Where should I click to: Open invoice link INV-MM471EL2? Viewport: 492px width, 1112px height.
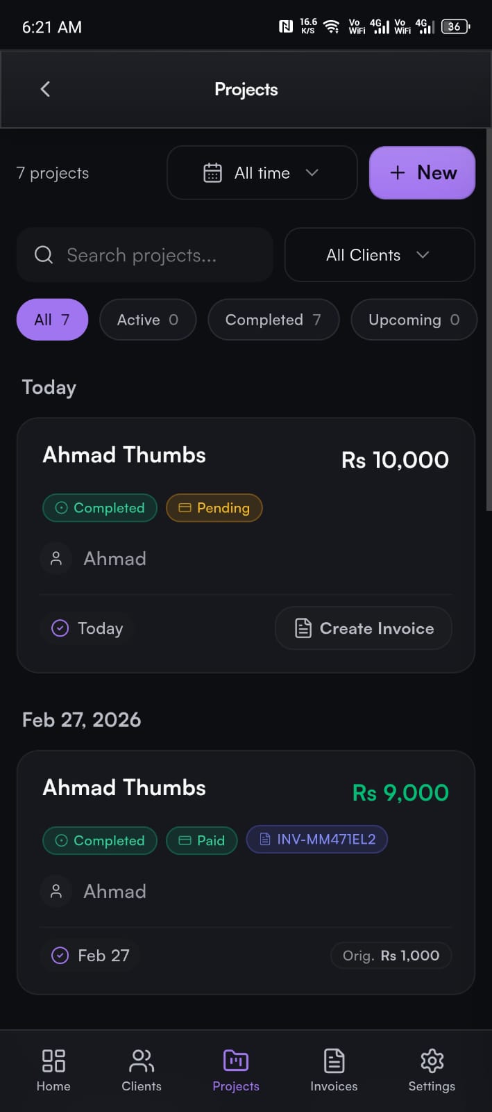coord(317,840)
